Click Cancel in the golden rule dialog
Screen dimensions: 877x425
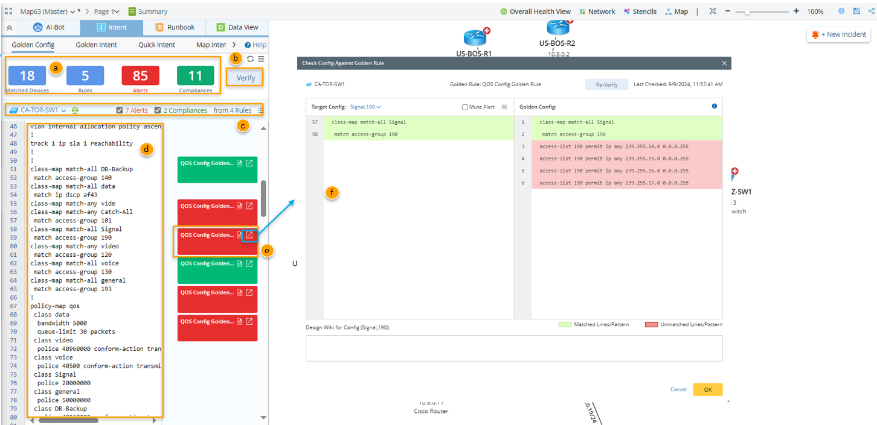coord(678,389)
